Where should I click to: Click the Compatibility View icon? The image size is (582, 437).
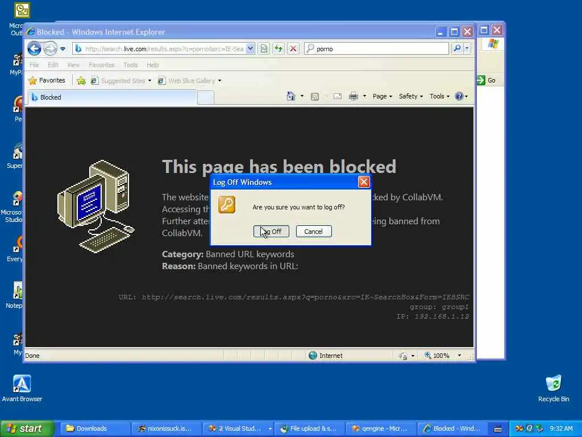click(264, 49)
